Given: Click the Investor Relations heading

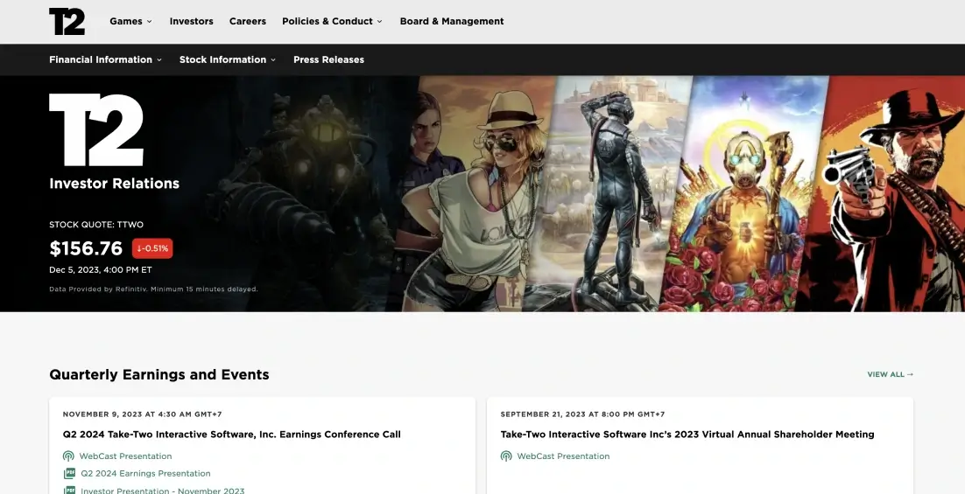Looking at the screenshot, I should (x=114, y=183).
